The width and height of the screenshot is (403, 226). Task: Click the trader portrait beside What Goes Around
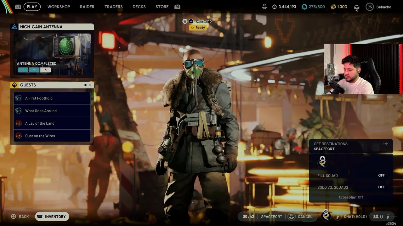tap(19, 111)
